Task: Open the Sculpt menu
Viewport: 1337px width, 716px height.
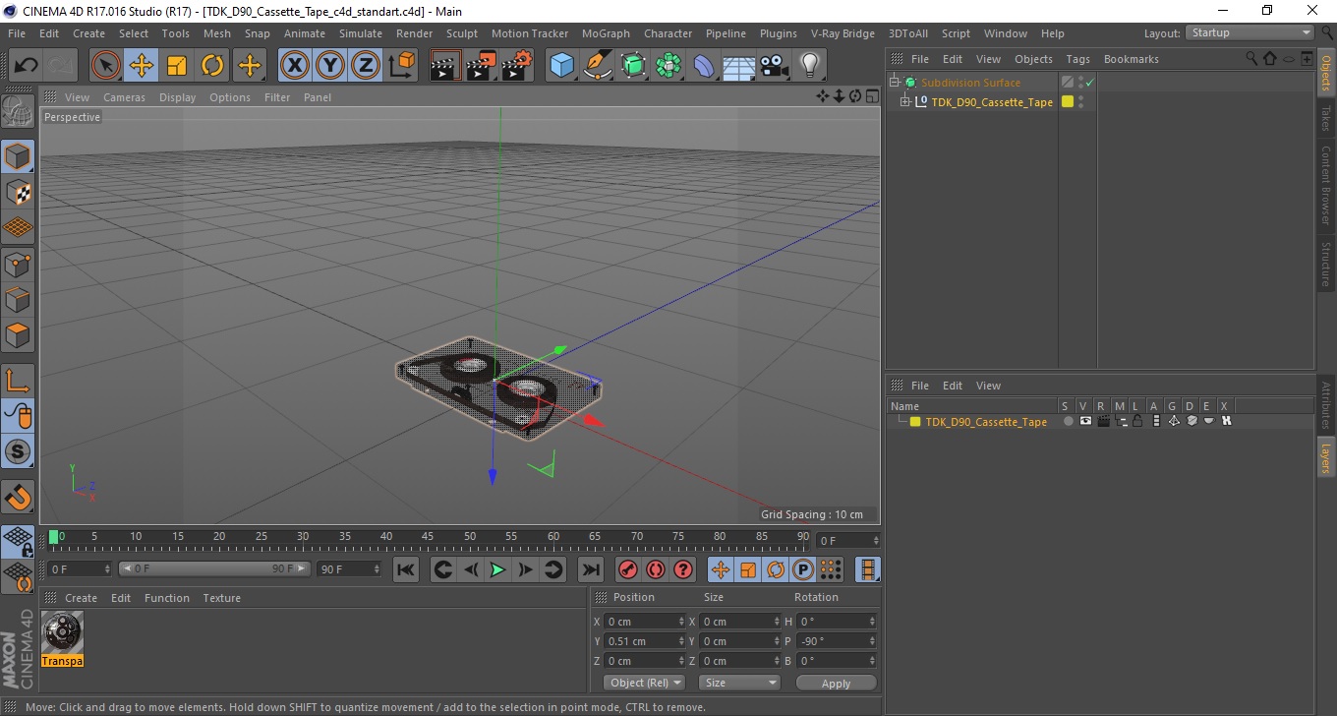Action: pyautogui.click(x=462, y=33)
